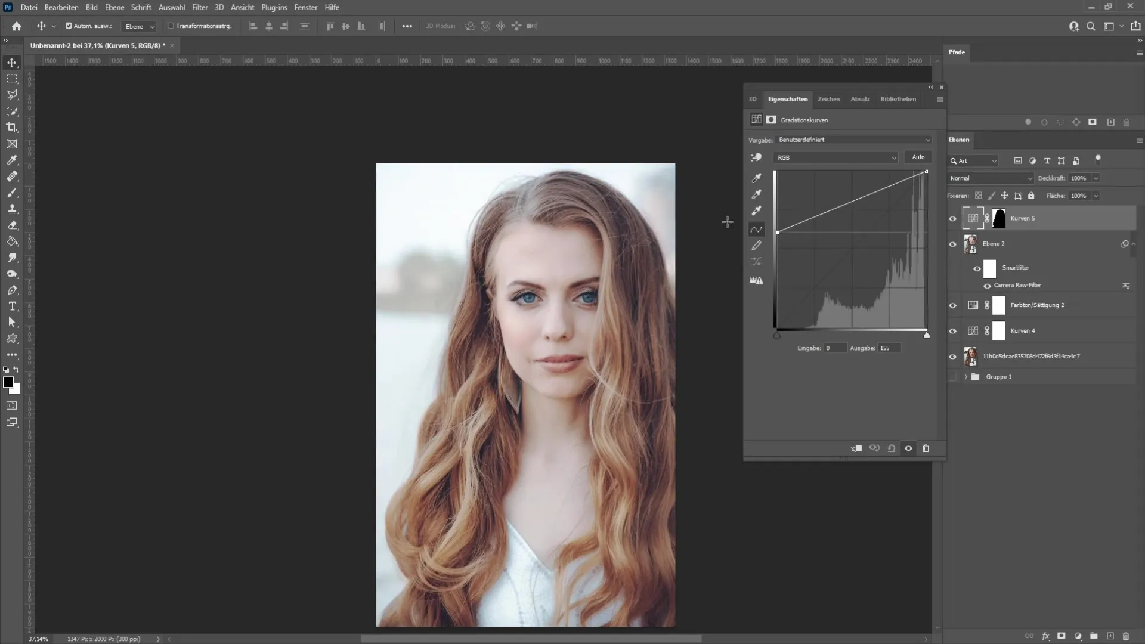
Task: Click the Auto button in curves panel
Action: [918, 156]
